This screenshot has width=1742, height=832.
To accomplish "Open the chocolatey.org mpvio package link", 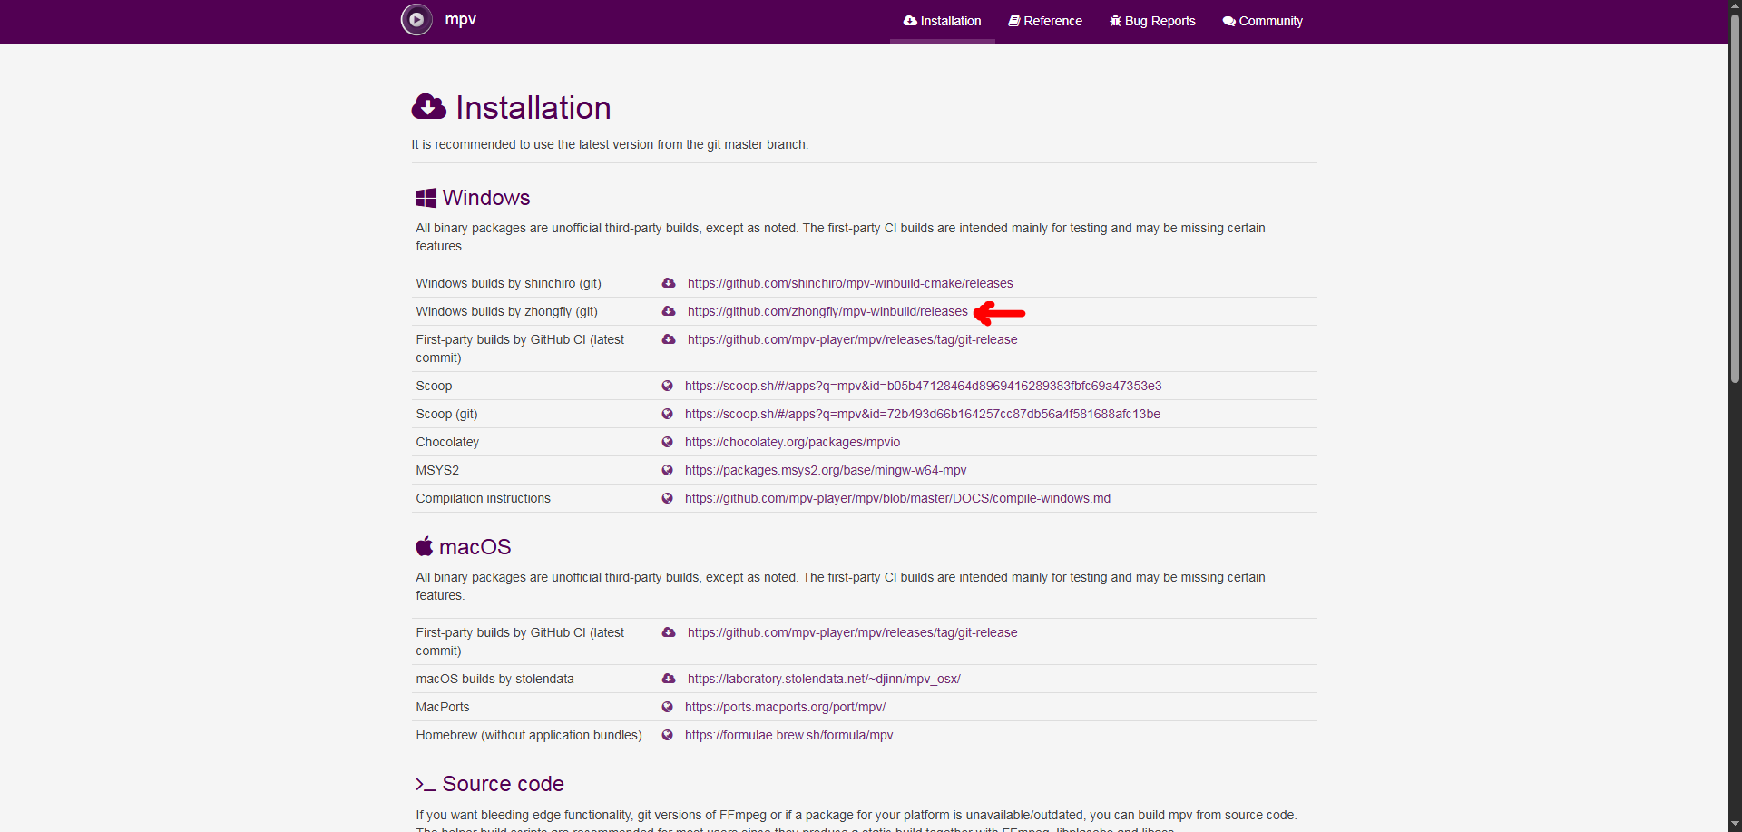I will click(792, 442).
